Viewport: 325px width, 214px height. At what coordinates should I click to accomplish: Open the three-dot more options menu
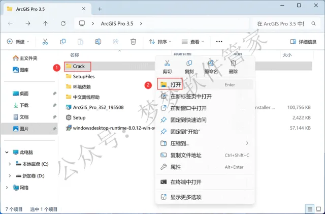(x=219, y=42)
